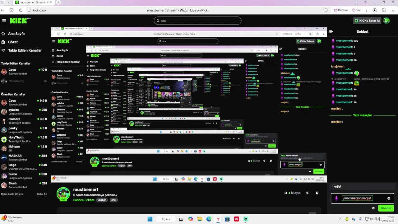Viewport: 398px width, 224px height.
Task: Focus the Kick Ara search field
Action: (197, 21)
